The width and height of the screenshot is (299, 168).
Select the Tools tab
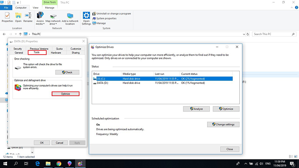click(37, 52)
